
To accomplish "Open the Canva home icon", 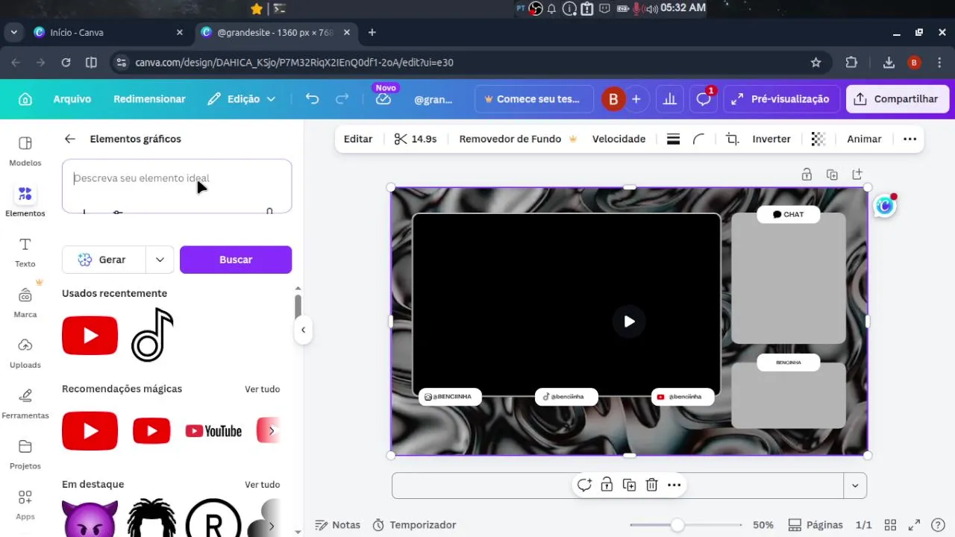I will pyautogui.click(x=25, y=99).
